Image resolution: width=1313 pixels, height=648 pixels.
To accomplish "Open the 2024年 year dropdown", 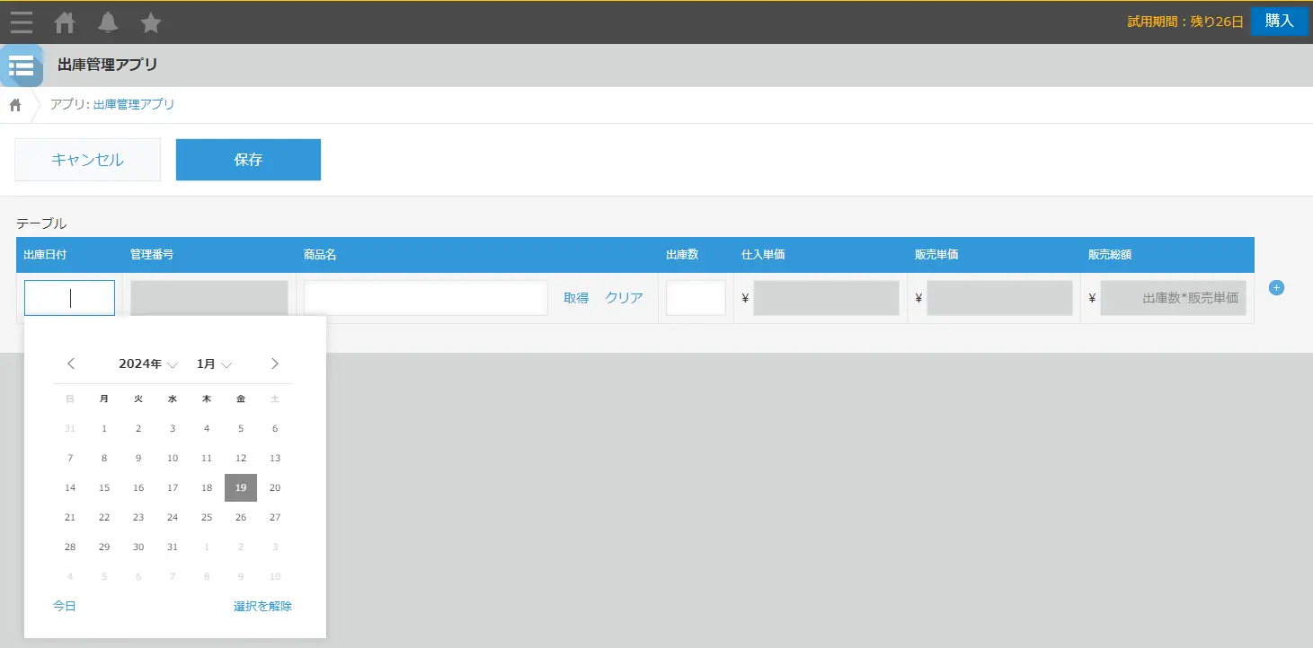I will (148, 363).
